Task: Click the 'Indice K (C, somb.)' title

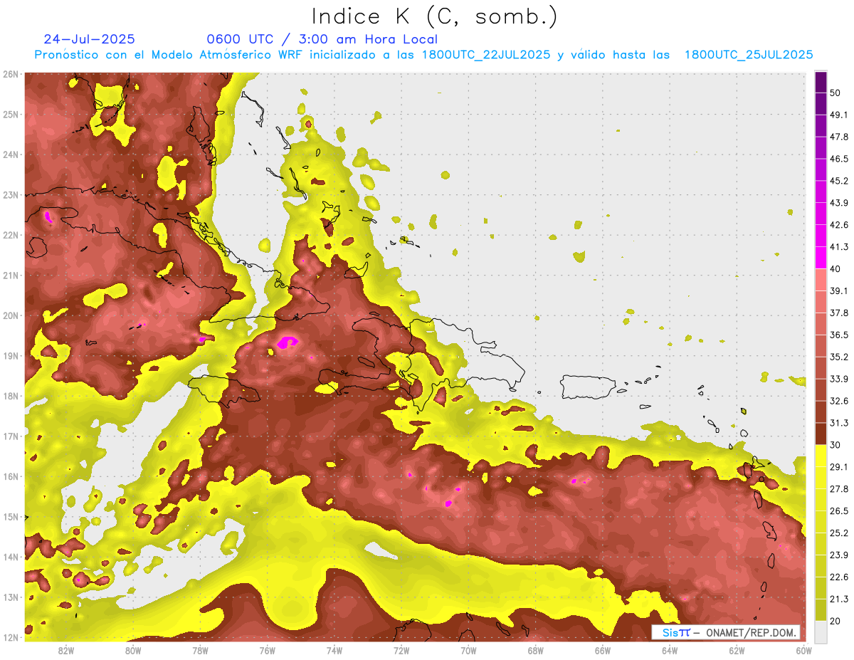Action: point(434,16)
